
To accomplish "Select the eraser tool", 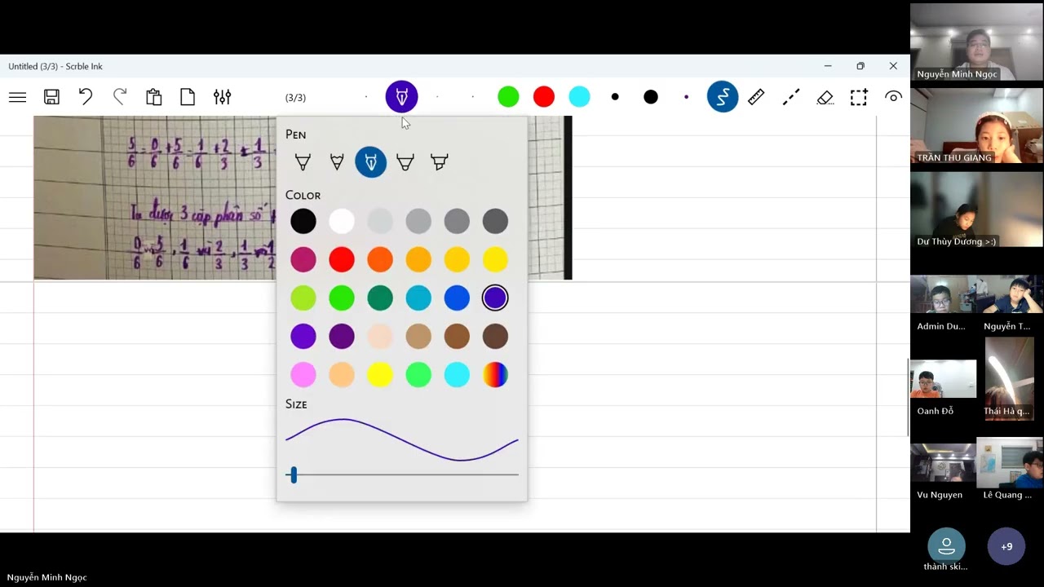I will click(825, 98).
